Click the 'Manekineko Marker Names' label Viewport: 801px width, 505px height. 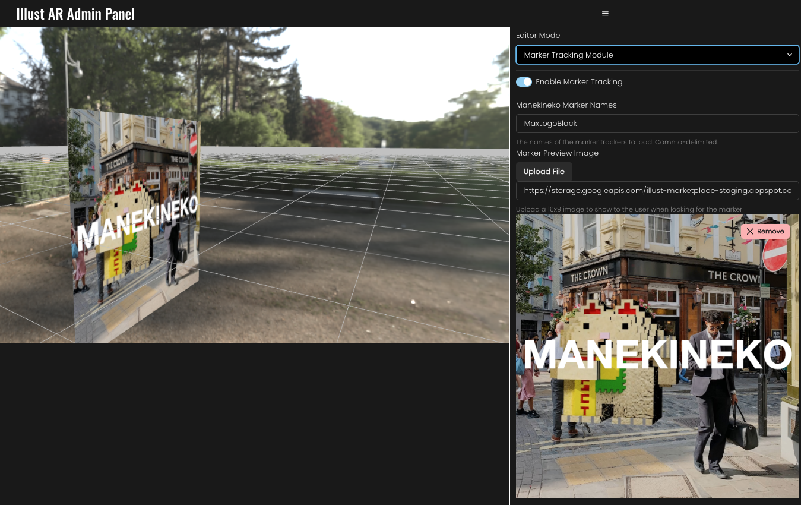tap(566, 105)
